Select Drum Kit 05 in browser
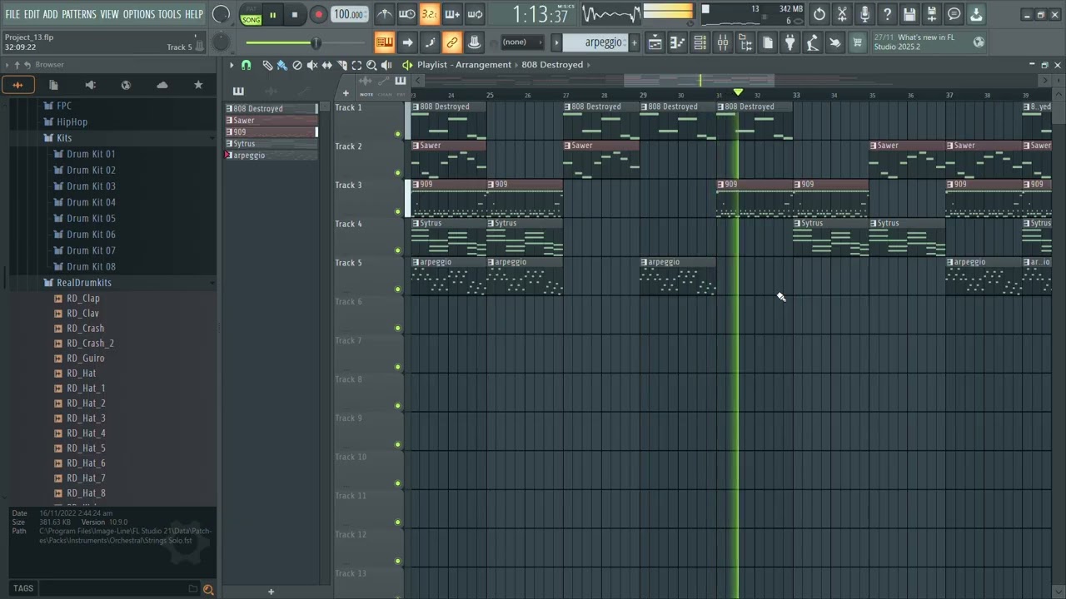 pyautogui.click(x=91, y=219)
